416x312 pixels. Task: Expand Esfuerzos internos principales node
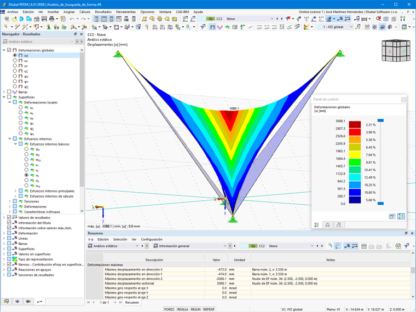[x=15, y=190]
